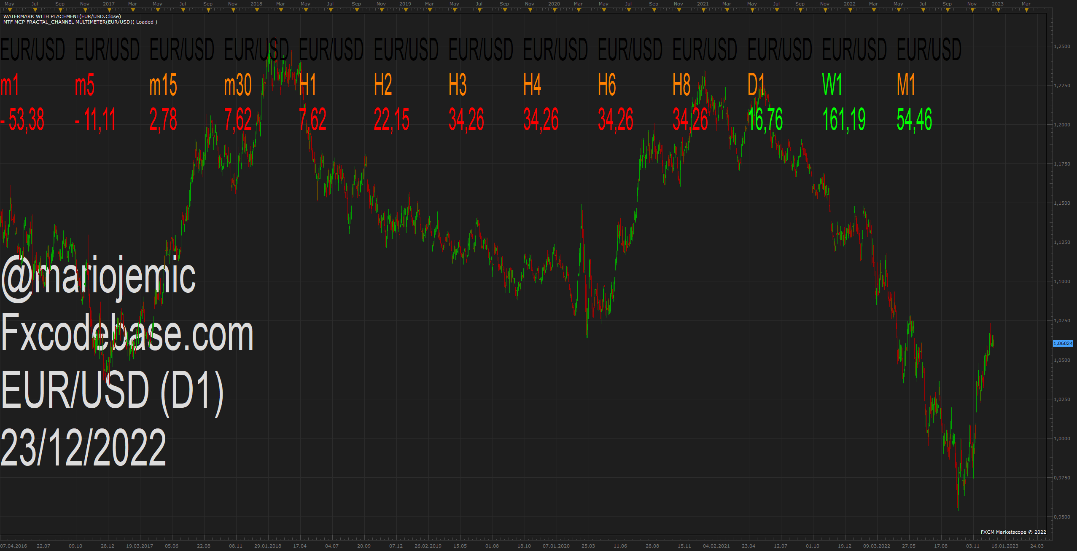The width and height of the screenshot is (1077, 551).
Task: Click the m15 timeframe label
Action: click(163, 85)
